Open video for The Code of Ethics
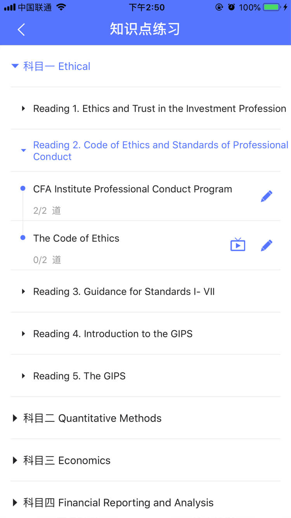Viewport: 291px width, 518px height. [238, 245]
